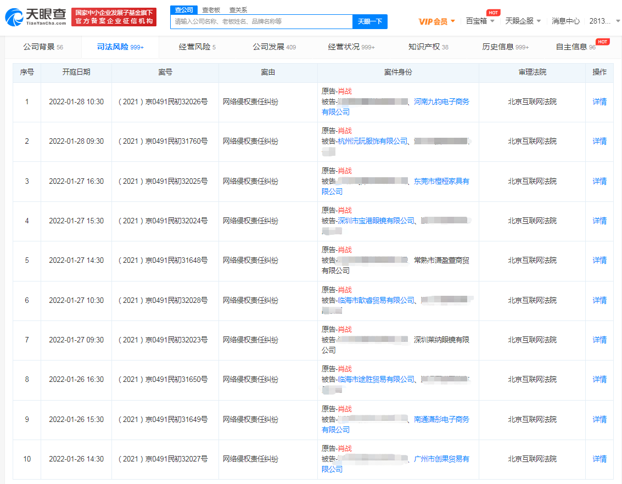Open the 天眼企服 dropdown

point(523,21)
